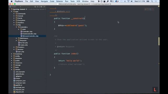
Task: Select the storage folder
Action: (x=17, y=65)
